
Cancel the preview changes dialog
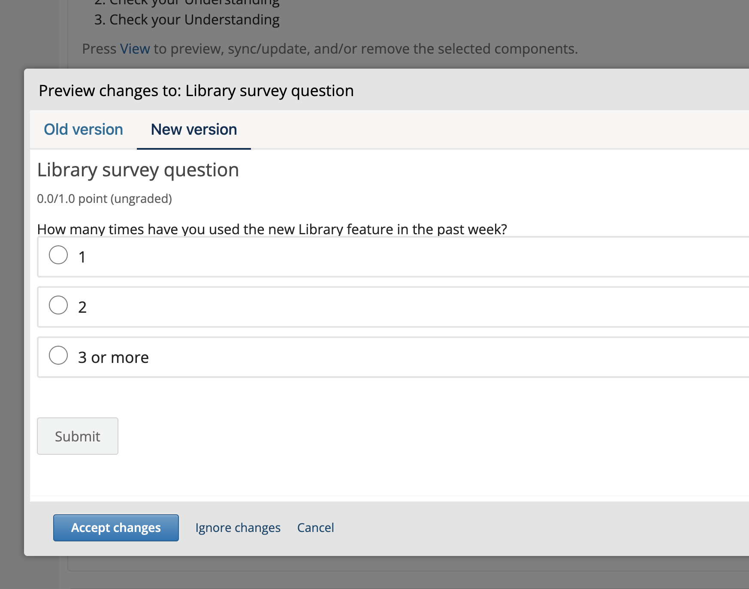coord(315,527)
